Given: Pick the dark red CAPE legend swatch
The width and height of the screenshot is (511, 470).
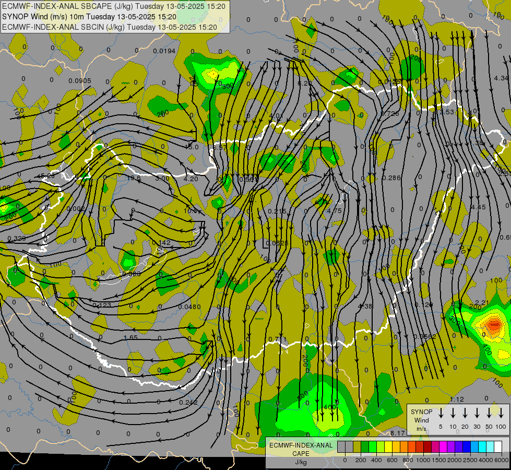Looking at the screenshot, I should [x=427, y=447].
